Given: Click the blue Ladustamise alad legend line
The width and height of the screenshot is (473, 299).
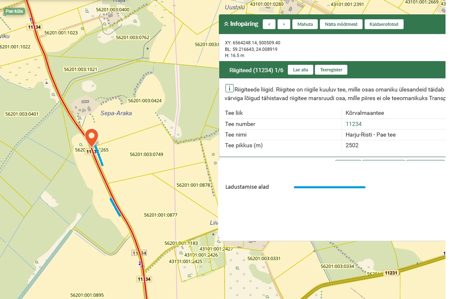Looking at the screenshot, I should click(329, 187).
